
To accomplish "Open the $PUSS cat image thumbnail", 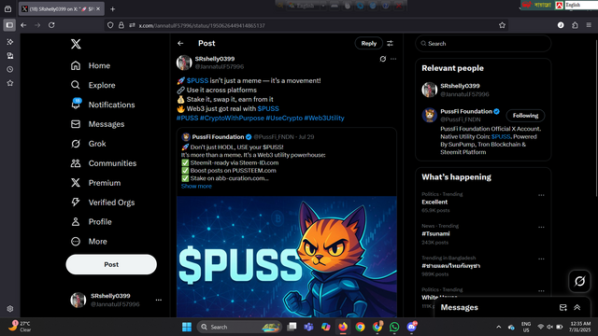I will point(287,257).
